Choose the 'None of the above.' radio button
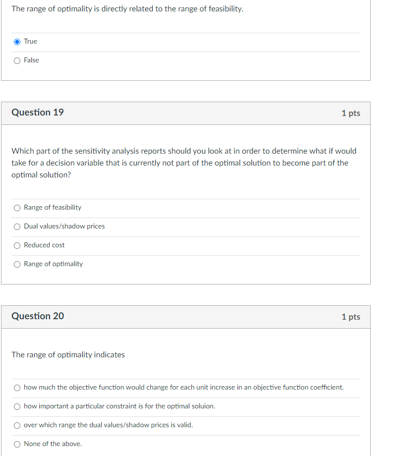The width and height of the screenshot is (397, 456). (17, 444)
